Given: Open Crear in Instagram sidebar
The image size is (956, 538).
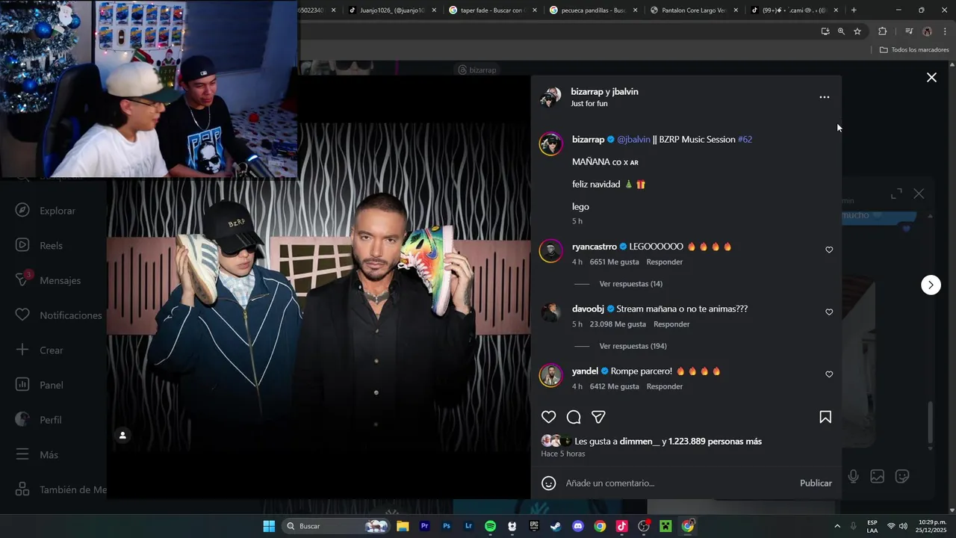Looking at the screenshot, I should coord(40,350).
